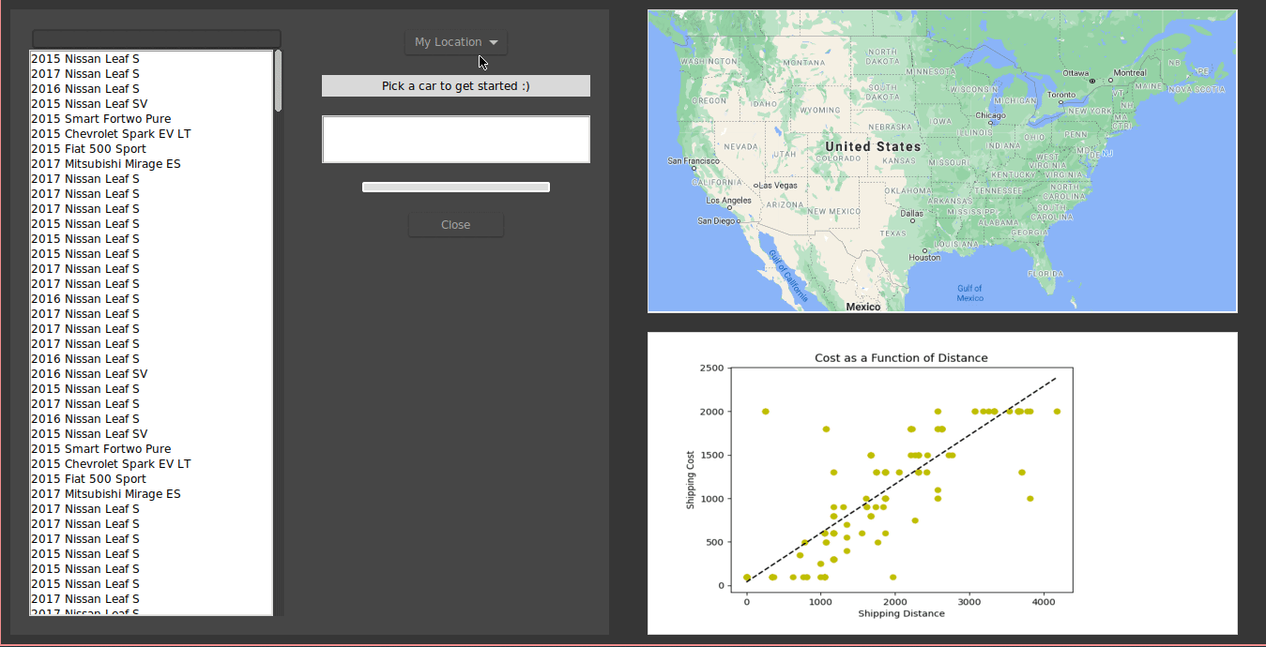Viewport: 1266px width, 647px height.
Task: Click Los Angeles on the map
Action: tap(728, 201)
